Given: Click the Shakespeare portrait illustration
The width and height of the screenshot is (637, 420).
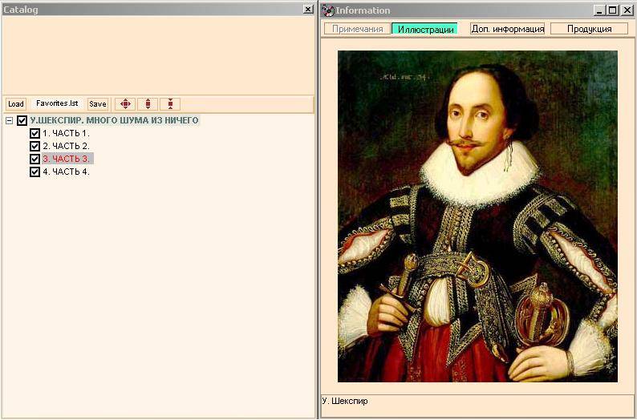Looking at the screenshot, I should tap(478, 216).
